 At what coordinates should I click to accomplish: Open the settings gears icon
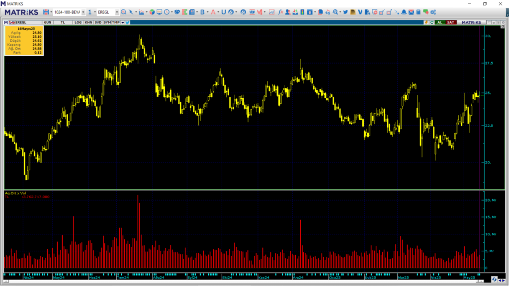click(x=433, y=12)
